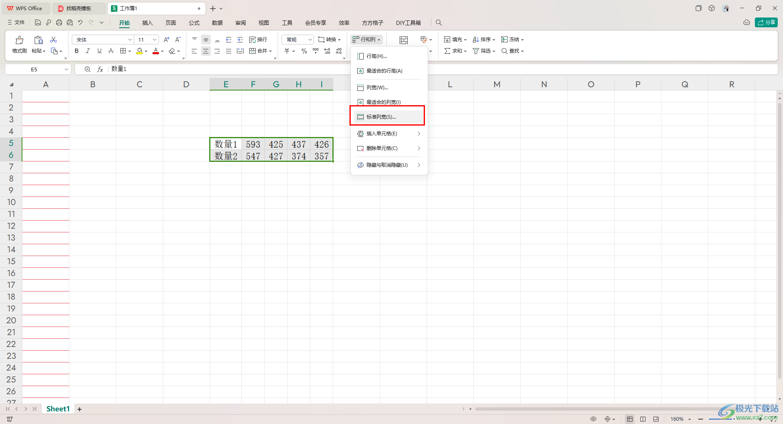This screenshot has height=424, width=783.
Task: Align text right icon
Action: 217,51
